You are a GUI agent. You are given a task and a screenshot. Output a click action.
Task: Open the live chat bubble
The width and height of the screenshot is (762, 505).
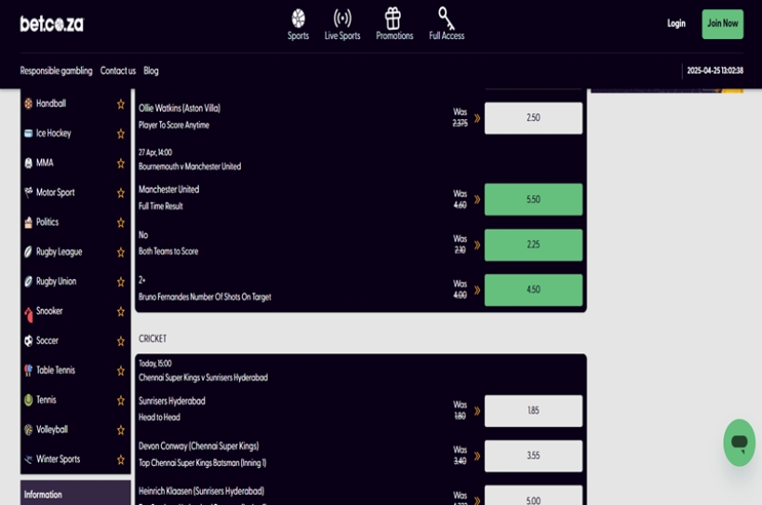739,443
